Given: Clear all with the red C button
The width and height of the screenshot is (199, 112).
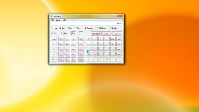Looking at the screenshot, I should coord(117,34).
